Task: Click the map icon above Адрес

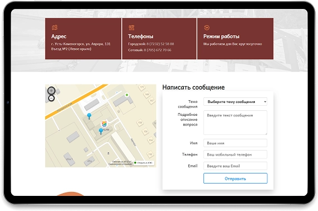Action: pyautogui.click(x=55, y=27)
